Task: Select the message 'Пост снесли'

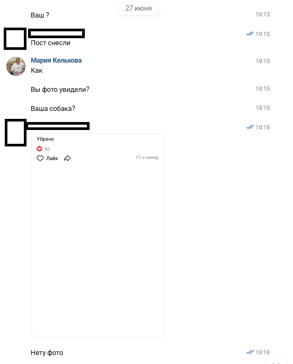Action: [x=50, y=43]
